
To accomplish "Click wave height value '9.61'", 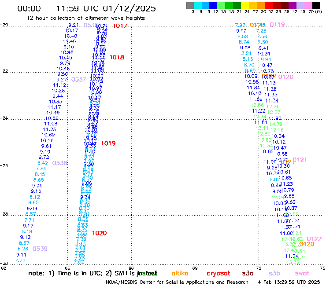I will [46, 146].
